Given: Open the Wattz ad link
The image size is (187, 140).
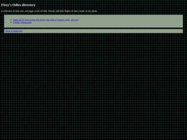Looking at the screenshot, I should pyautogui.click(x=46, y=20).
